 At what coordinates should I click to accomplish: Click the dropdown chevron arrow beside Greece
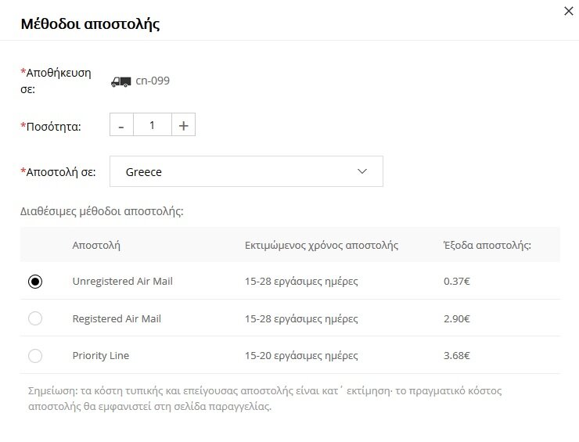tap(362, 171)
